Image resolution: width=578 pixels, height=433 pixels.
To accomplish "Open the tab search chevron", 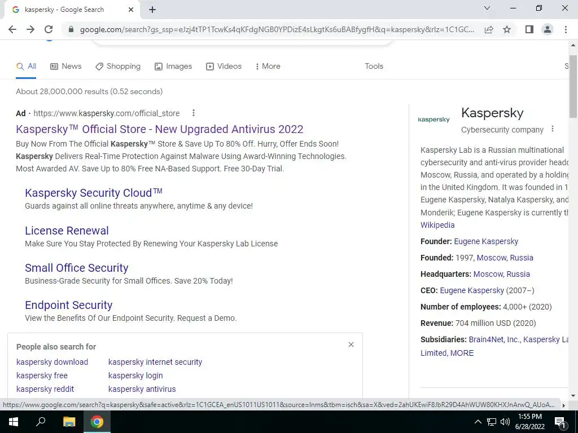I will (x=487, y=8).
